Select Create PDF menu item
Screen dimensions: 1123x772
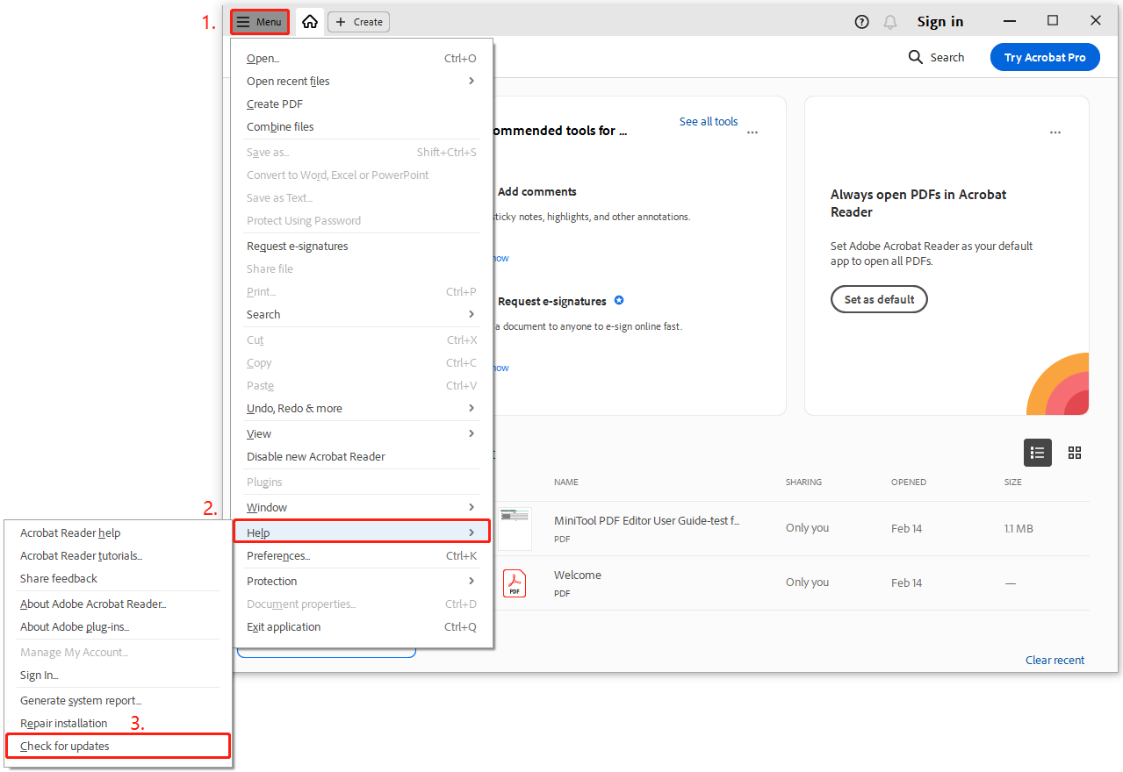(363, 104)
